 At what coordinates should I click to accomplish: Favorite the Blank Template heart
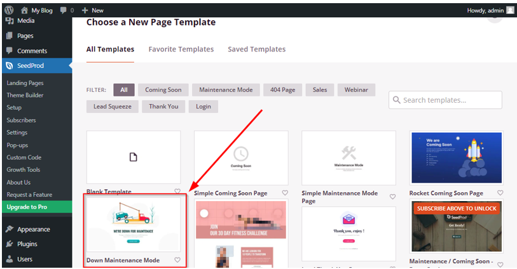pyautogui.click(x=177, y=191)
